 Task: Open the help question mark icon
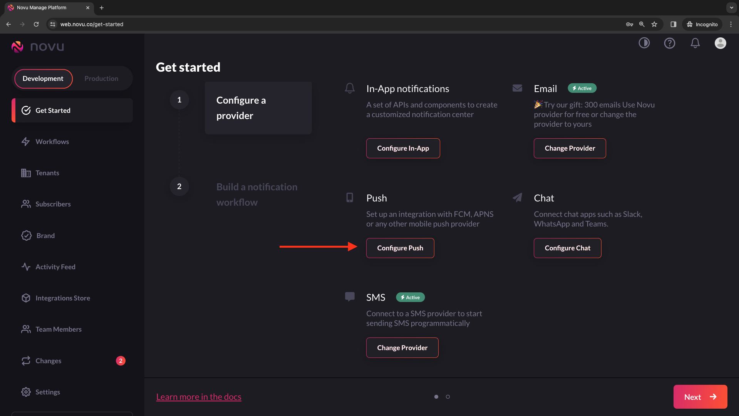click(x=669, y=43)
